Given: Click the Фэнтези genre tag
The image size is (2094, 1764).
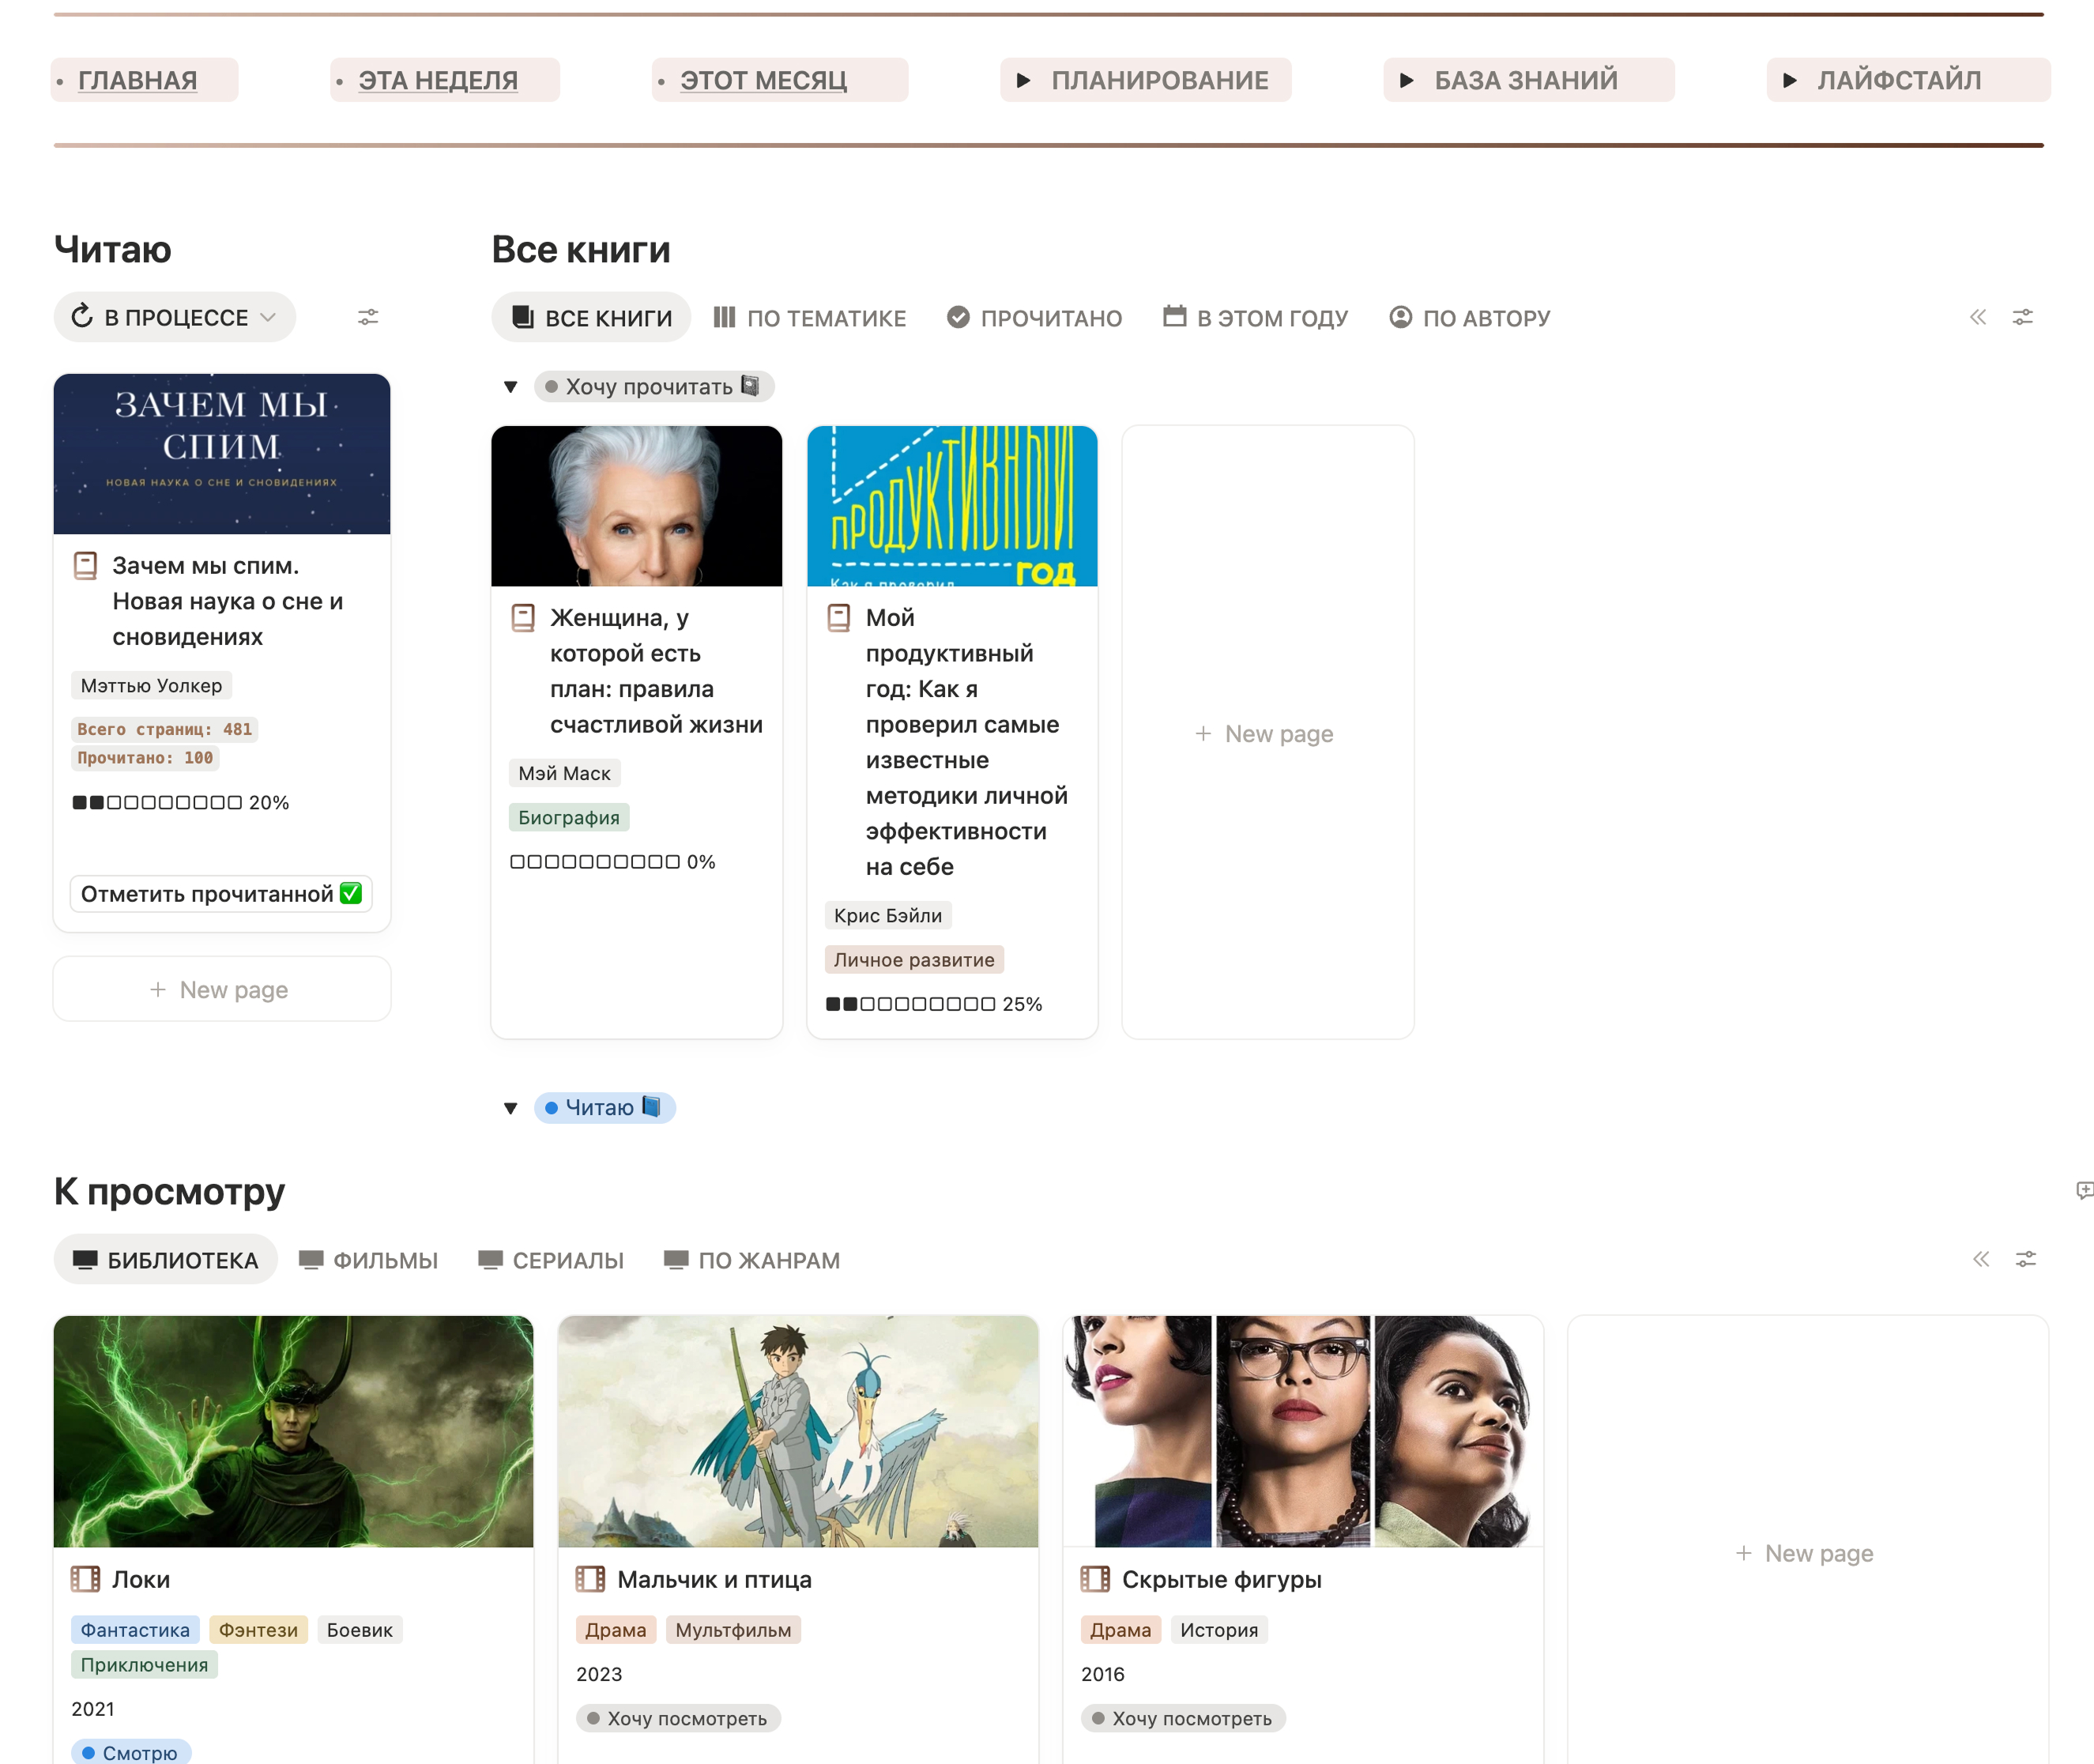Looking at the screenshot, I should 259,1629.
